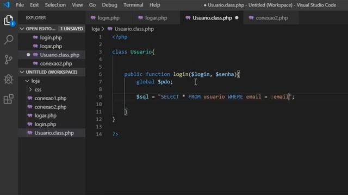The width and height of the screenshot is (348, 195).
Task: Click ':email' placeholder in SQL string
Action: (279, 96)
